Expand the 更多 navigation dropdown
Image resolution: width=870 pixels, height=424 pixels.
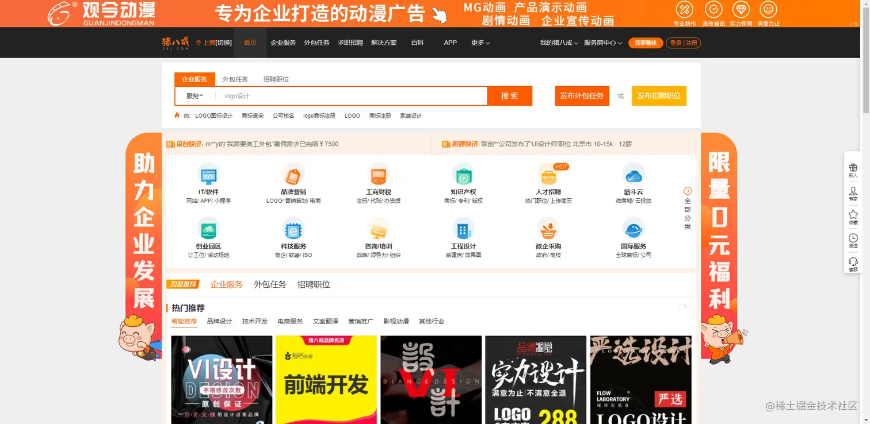point(480,43)
